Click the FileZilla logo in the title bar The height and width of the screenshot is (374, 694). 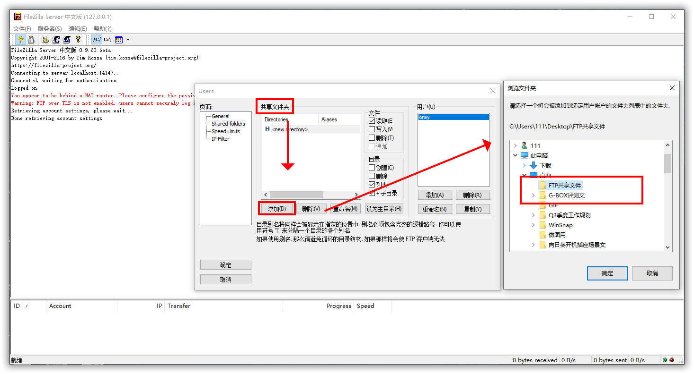(x=18, y=17)
